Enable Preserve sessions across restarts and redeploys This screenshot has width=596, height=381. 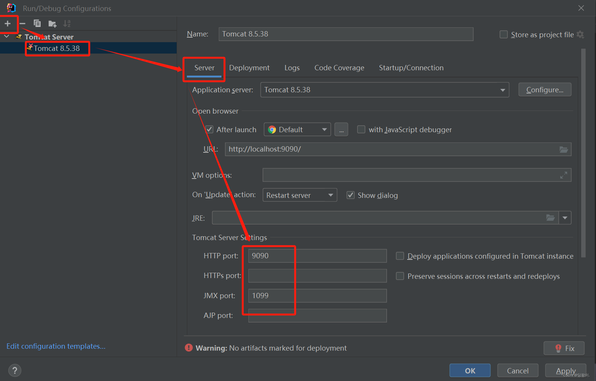coord(400,276)
